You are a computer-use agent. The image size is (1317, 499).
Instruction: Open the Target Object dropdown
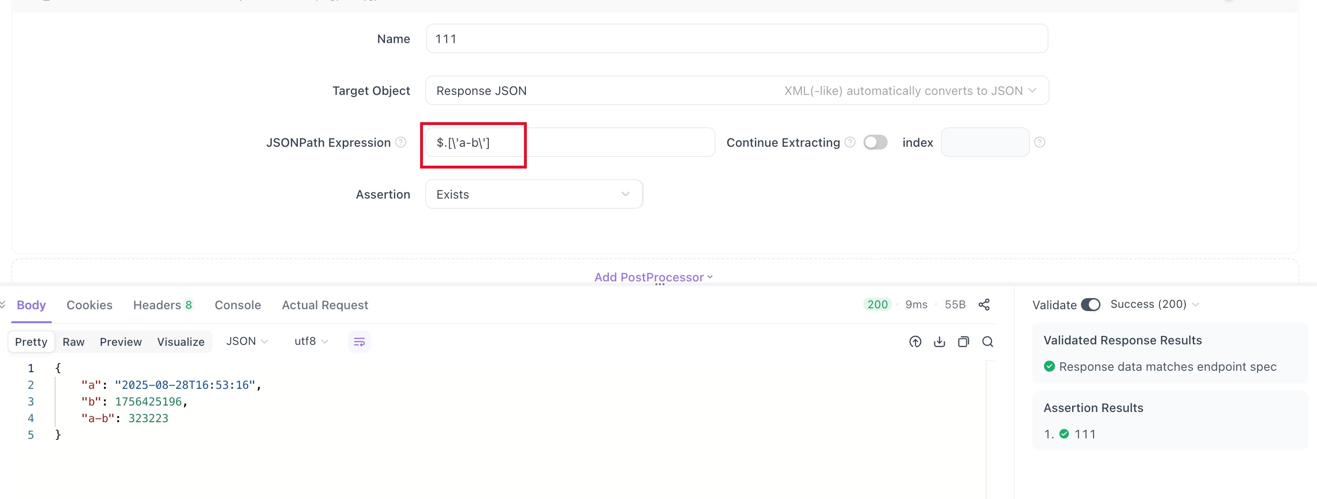click(x=736, y=91)
